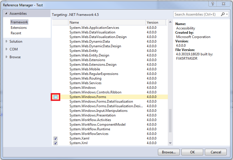Click the vertical scrollbar thumb

pyautogui.click(x=170, y=121)
